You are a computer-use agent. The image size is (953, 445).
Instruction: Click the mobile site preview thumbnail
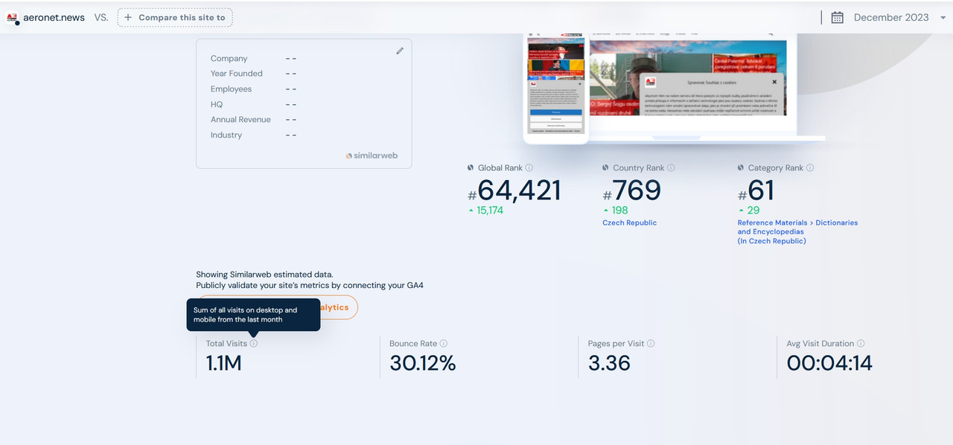point(555,86)
